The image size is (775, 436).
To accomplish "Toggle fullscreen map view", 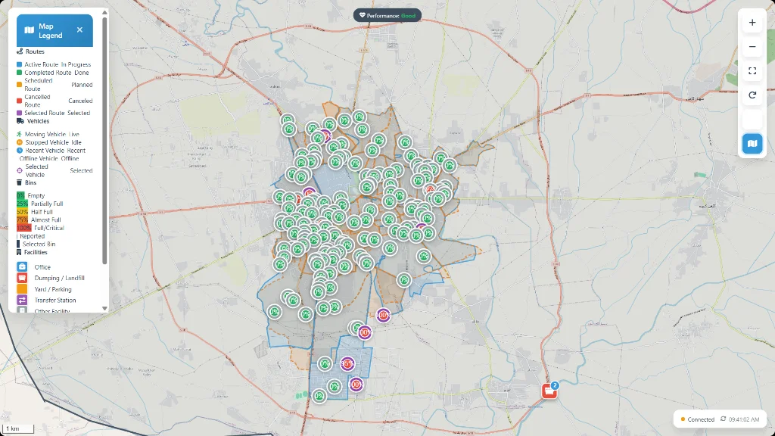I will click(x=752, y=71).
